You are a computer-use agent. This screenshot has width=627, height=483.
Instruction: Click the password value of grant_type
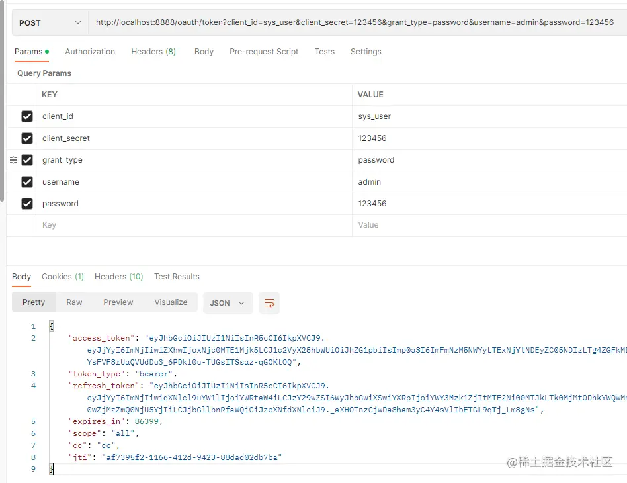489,160
